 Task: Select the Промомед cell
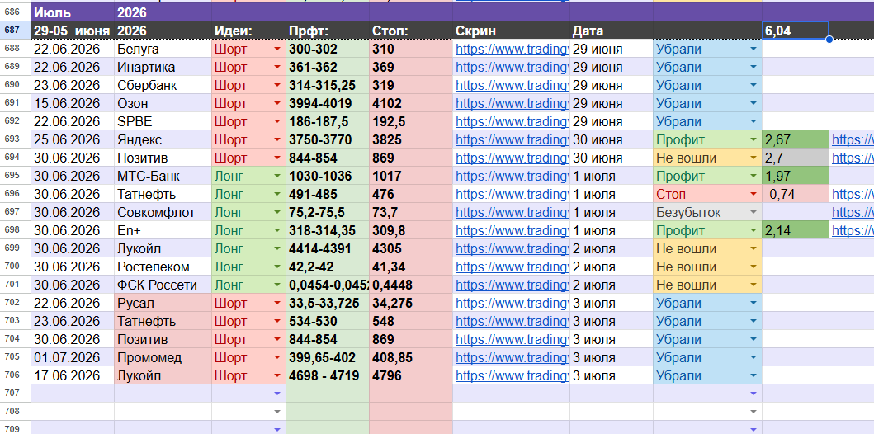163,357
